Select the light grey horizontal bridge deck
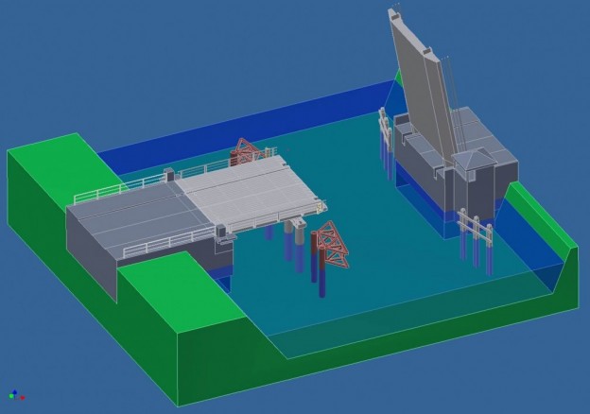Viewport: 590px width, 414px height. (251, 193)
